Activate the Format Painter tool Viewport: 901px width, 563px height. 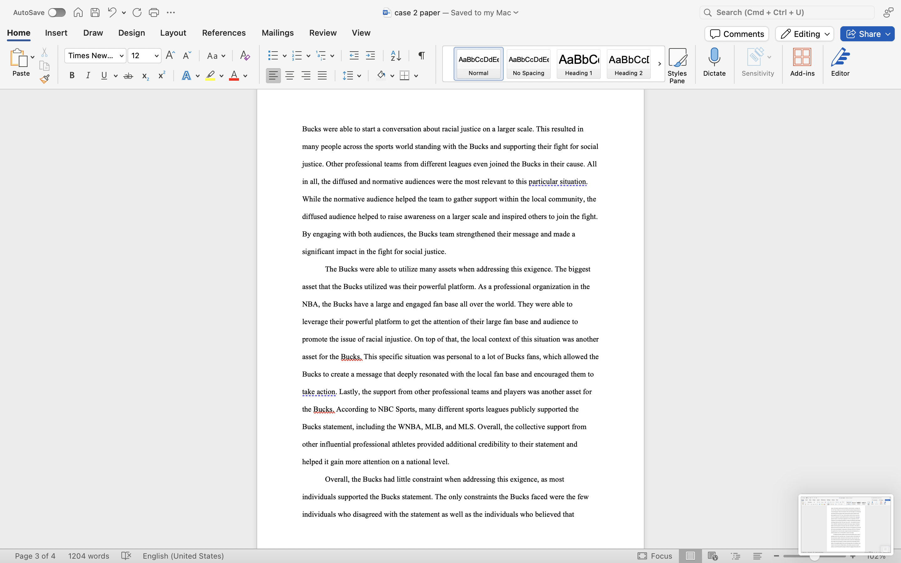click(x=45, y=79)
